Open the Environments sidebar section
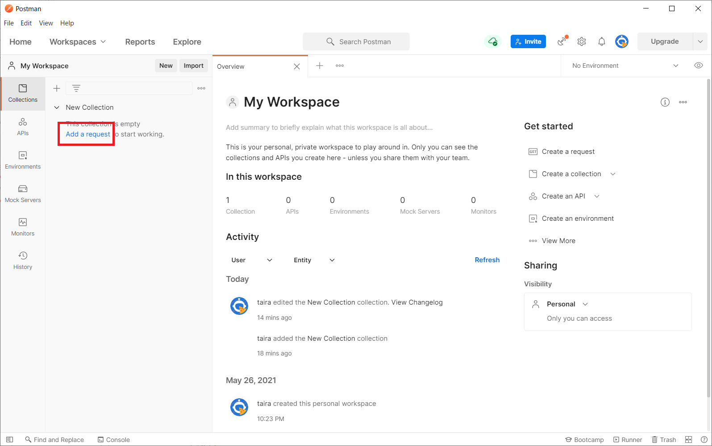 click(23, 161)
